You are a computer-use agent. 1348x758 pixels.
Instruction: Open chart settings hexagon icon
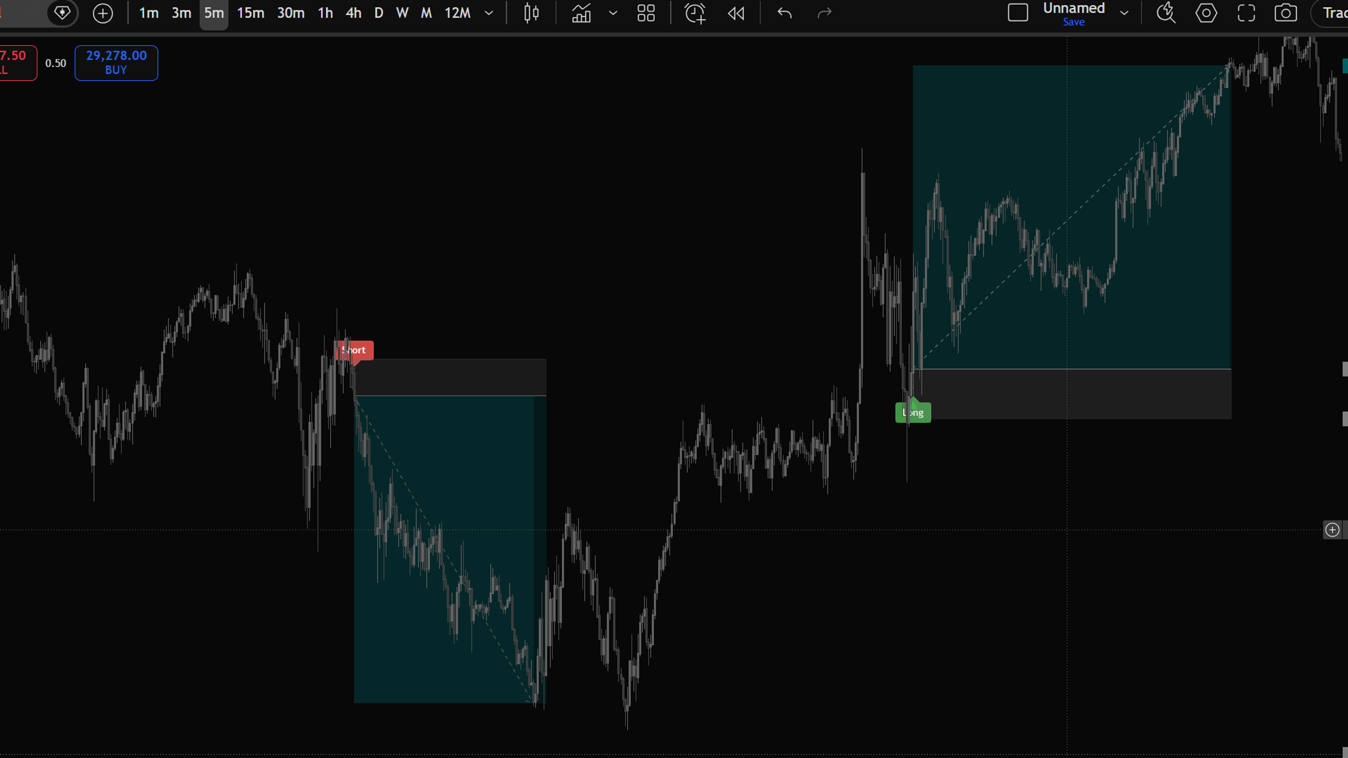point(1206,13)
